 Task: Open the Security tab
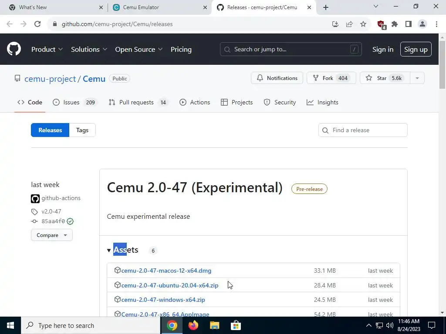pyautogui.click(x=280, y=102)
